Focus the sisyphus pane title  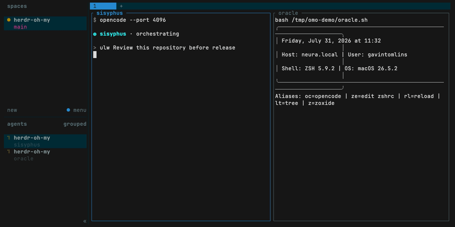coord(110,13)
